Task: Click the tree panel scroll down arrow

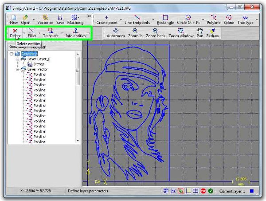Action: [x=78, y=141]
